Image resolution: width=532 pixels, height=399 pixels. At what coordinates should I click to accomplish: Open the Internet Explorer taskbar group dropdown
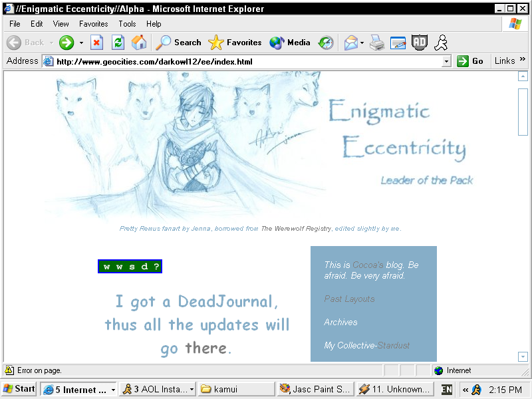113,390
